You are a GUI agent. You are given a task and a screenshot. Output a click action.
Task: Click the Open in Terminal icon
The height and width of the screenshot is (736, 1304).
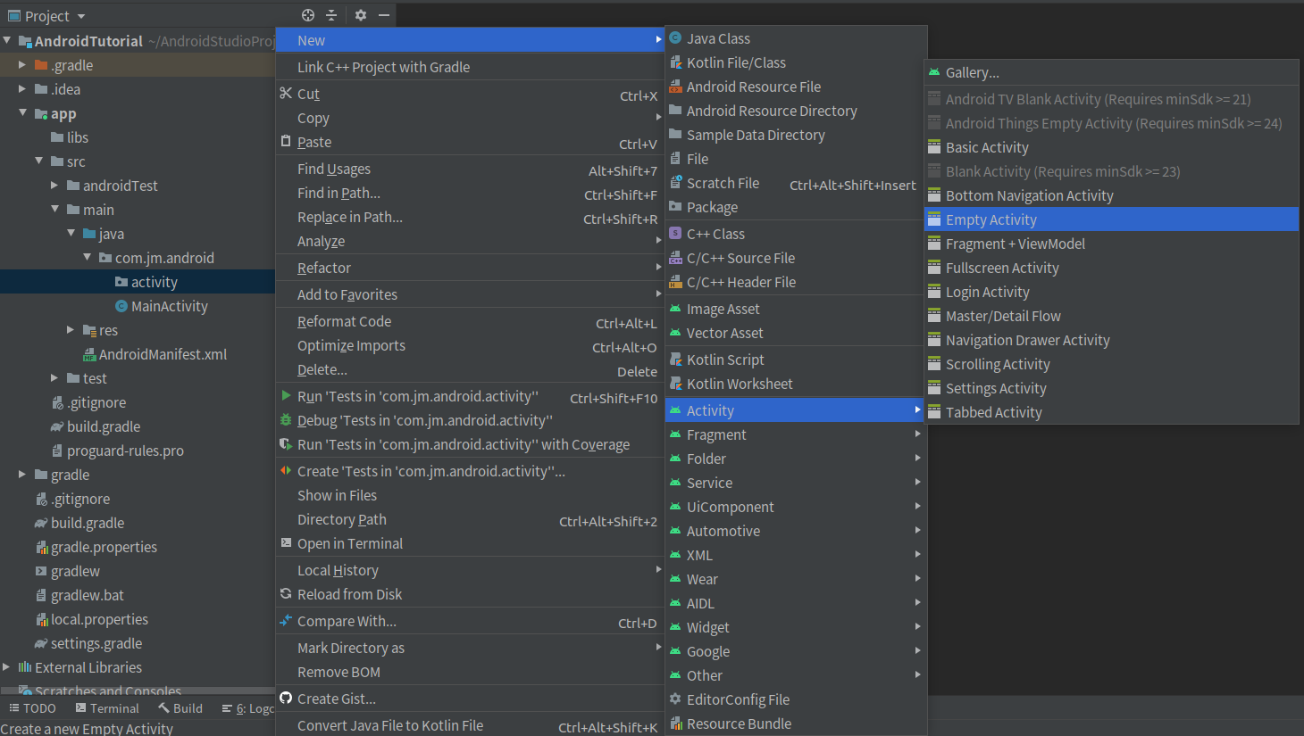point(286,542)
